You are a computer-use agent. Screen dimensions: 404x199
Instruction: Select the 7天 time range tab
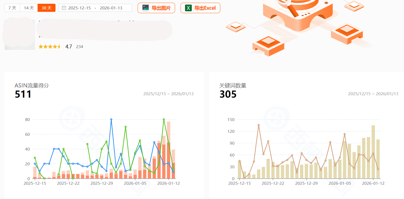point(12,8)
